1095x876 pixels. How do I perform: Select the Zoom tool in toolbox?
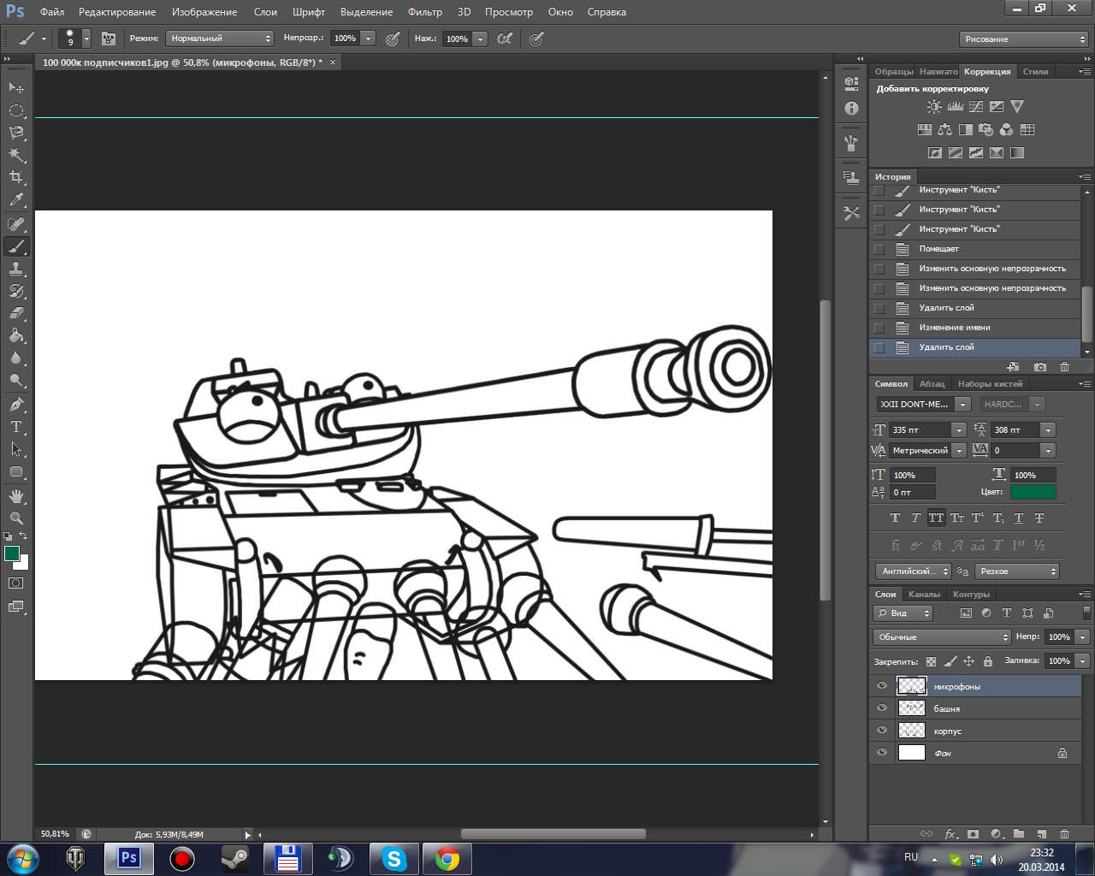click(x=16, y=518)
